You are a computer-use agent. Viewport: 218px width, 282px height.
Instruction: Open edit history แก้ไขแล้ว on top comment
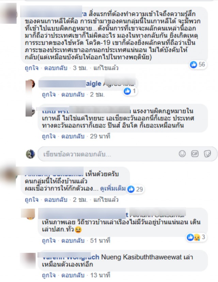point(106,68)
